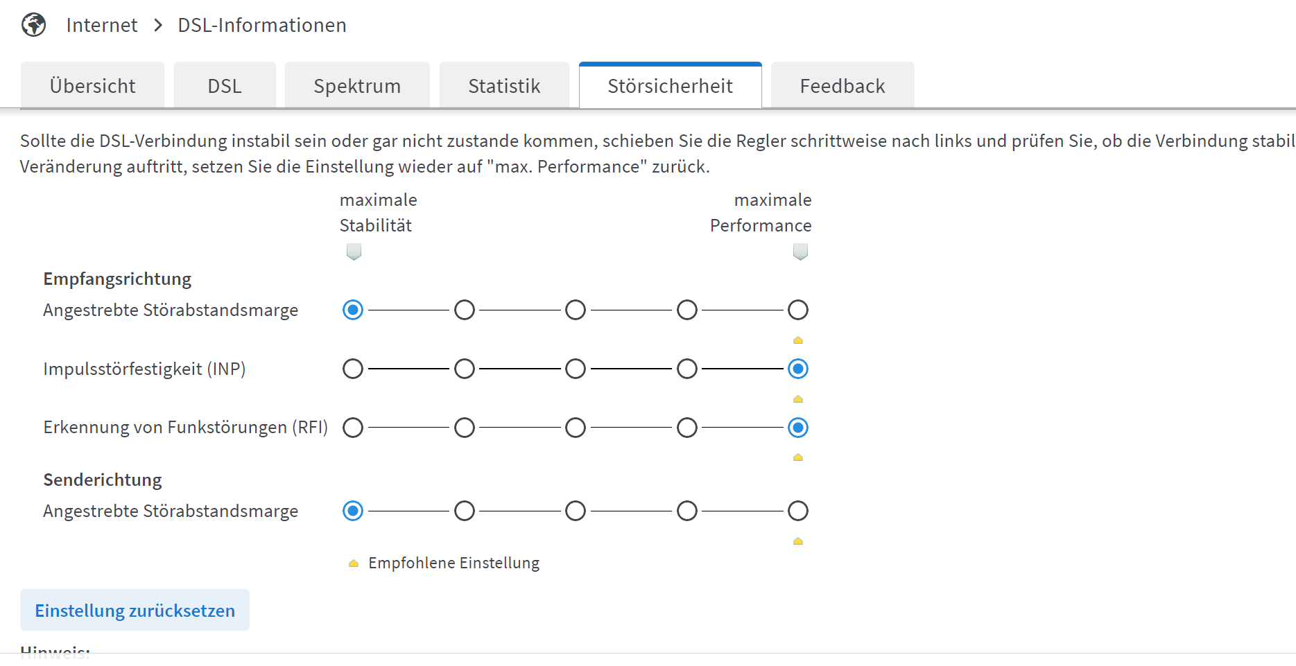1296x666 pixels.
Task: Click the Empfohlene Einstellung legend icon
Action: coord(354,563)
